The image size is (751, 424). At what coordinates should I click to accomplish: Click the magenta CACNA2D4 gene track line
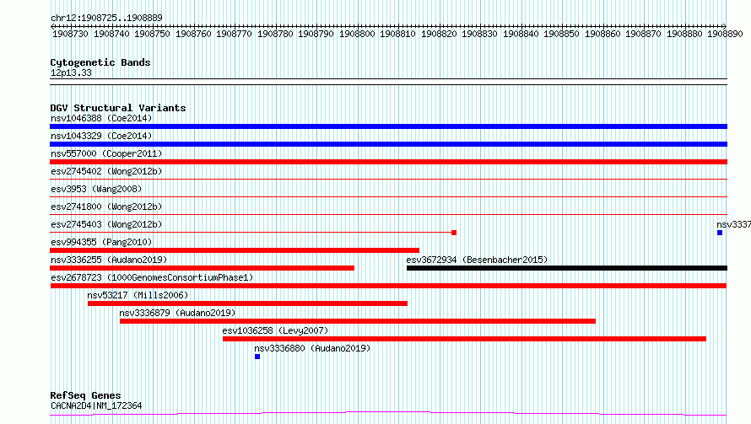pos(388,414)
